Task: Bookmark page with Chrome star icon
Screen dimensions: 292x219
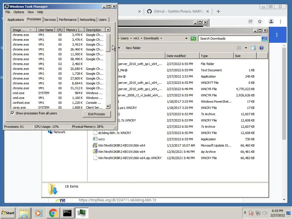Action: click(x=259, y=21)
